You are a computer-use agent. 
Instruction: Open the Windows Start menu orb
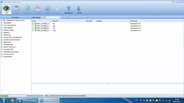pyautogui.click(x=3, y=100)
